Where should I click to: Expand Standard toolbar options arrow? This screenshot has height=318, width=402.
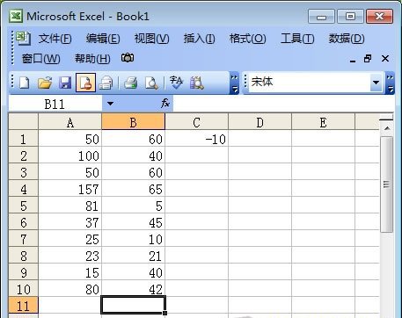pyautogui.click(x=234, y=83)
